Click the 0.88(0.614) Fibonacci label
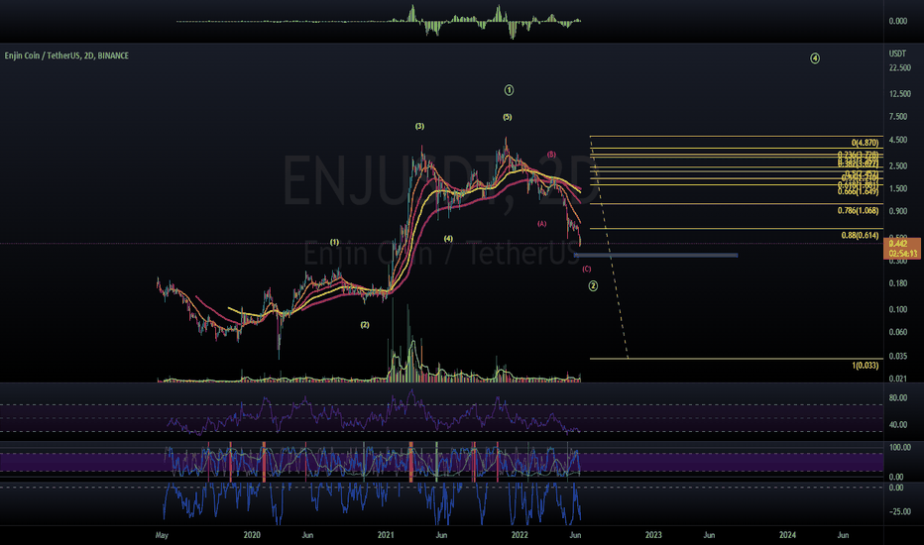 pos(860,235)
